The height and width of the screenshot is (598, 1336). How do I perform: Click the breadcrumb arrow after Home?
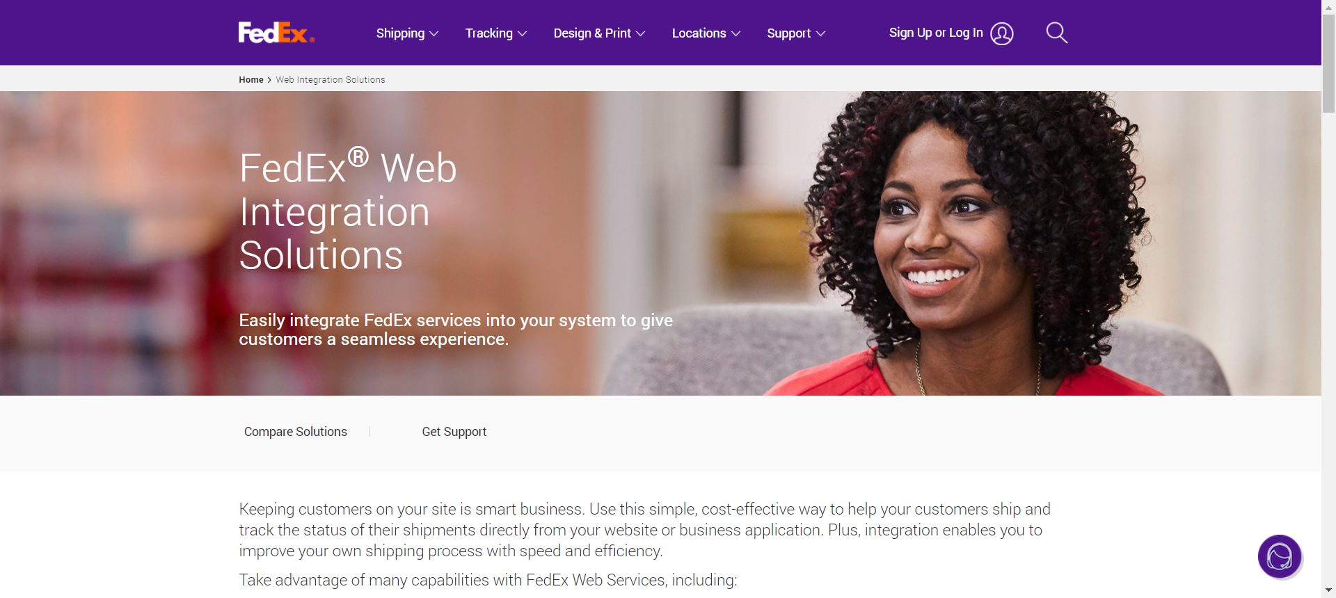tap(269, 80)
